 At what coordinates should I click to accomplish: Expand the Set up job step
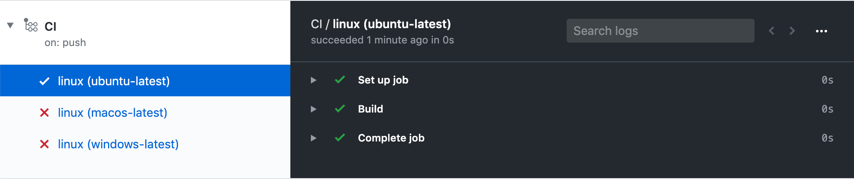(x=572, y=80)
